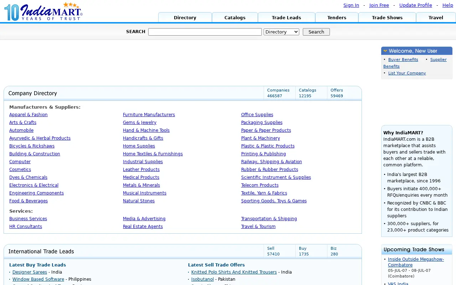Click the search text field
This screenshot has width=456, height=285.
coord(205,32)
